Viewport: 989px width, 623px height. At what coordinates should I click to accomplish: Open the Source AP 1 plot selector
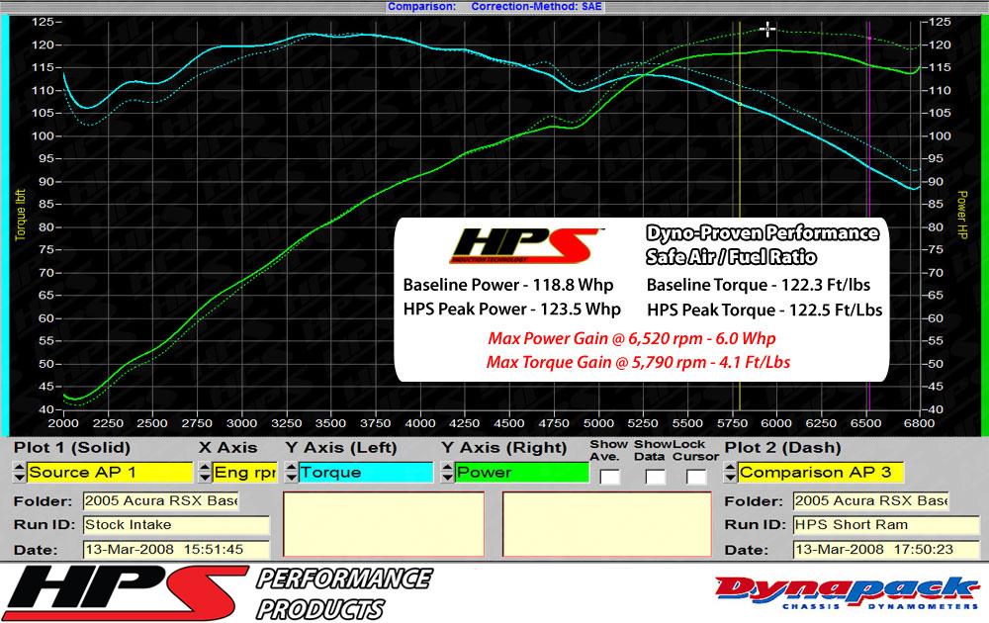pyautogui.click(x=109, y=473)
